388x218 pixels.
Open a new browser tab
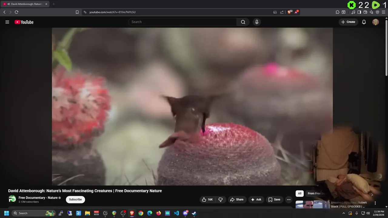pos(54,4)
